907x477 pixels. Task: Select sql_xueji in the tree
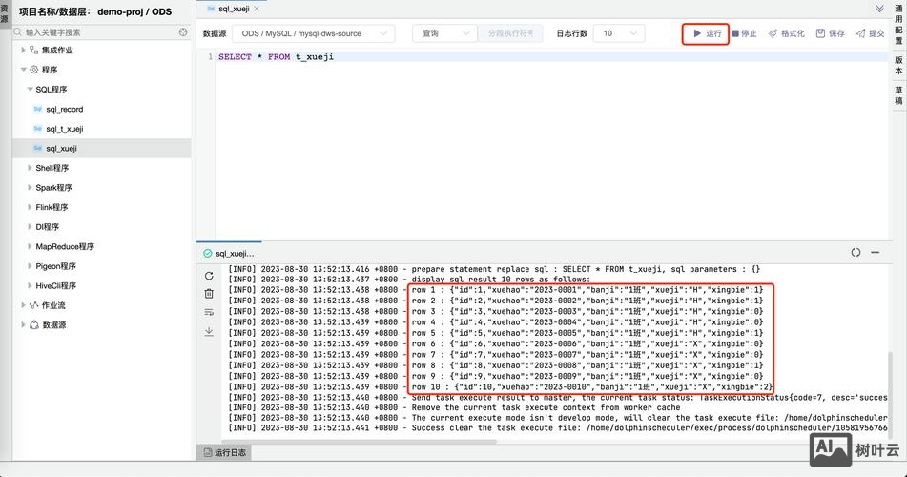click(x=102, y=148)
